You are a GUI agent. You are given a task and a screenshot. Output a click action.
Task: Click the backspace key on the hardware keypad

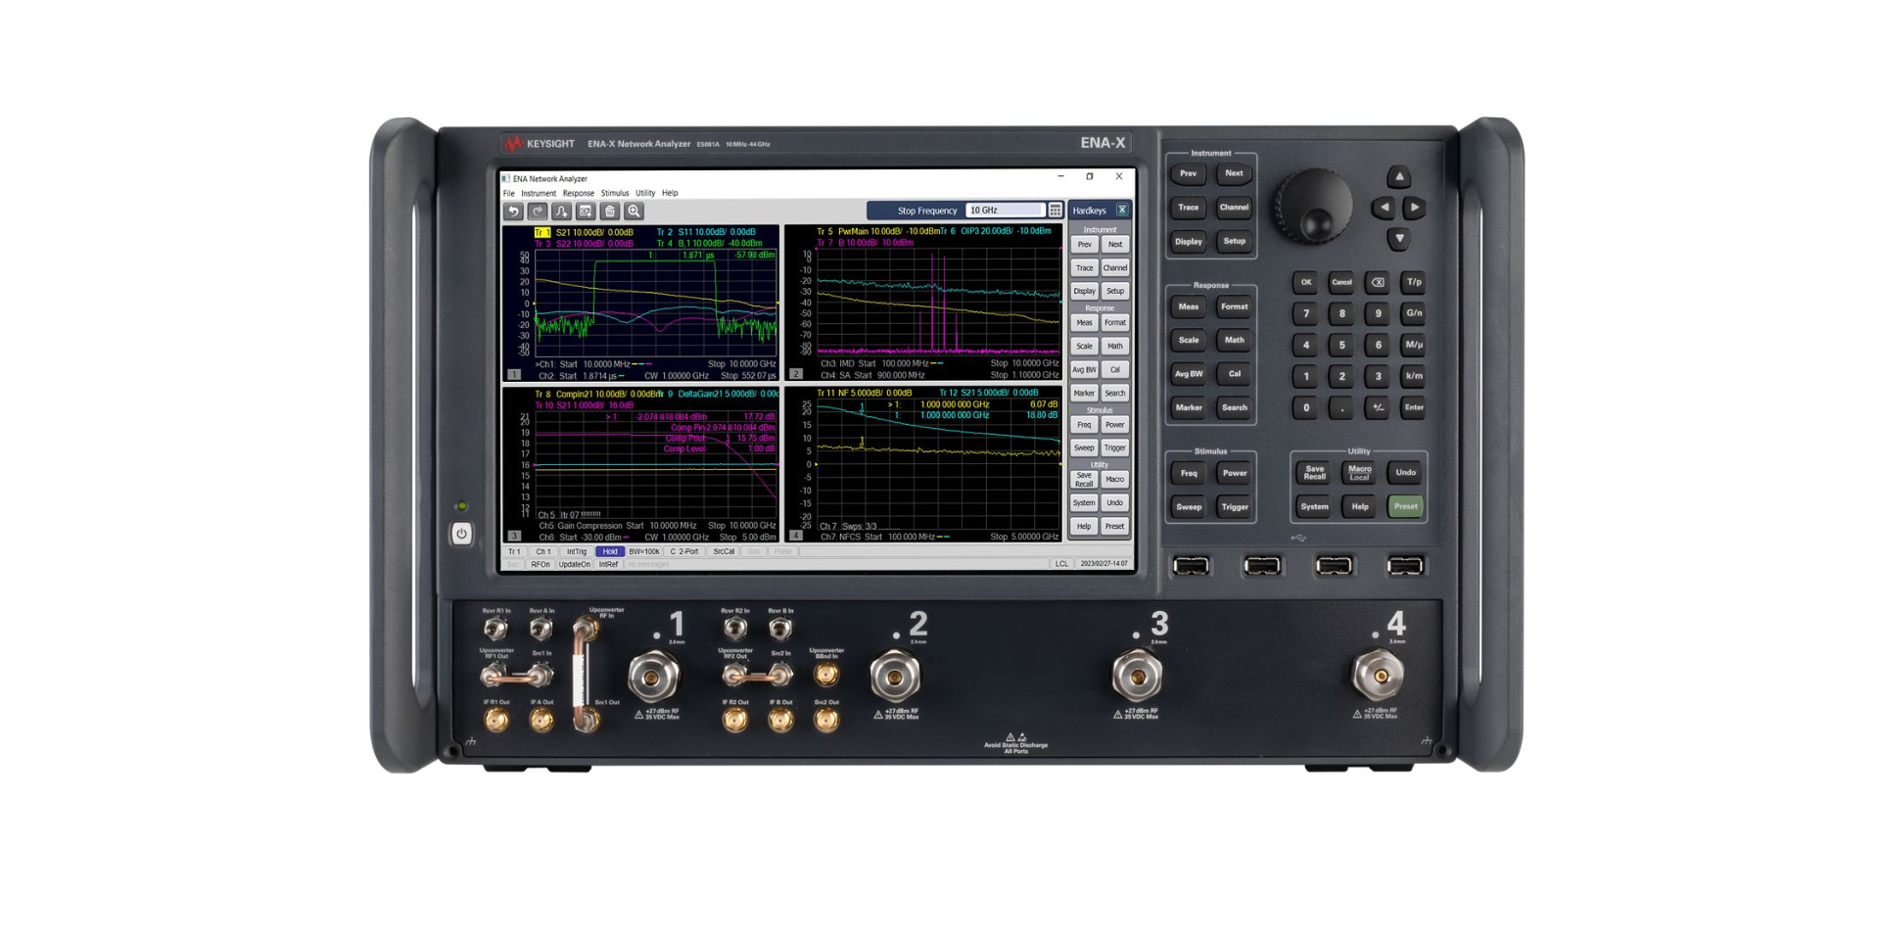click(1378, 282)
